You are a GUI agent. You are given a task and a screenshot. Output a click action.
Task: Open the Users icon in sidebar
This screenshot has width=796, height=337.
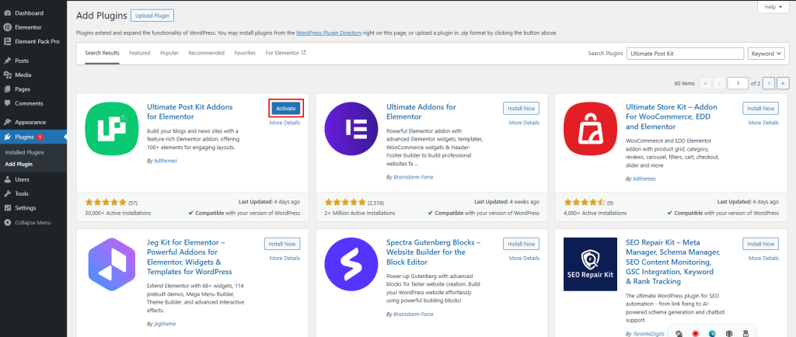tap(7, 179)
